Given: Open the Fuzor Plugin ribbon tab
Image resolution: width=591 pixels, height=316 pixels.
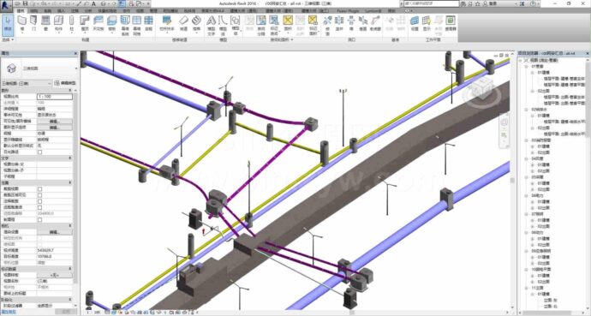Looking at the screenshot, I should pos(348,11).
